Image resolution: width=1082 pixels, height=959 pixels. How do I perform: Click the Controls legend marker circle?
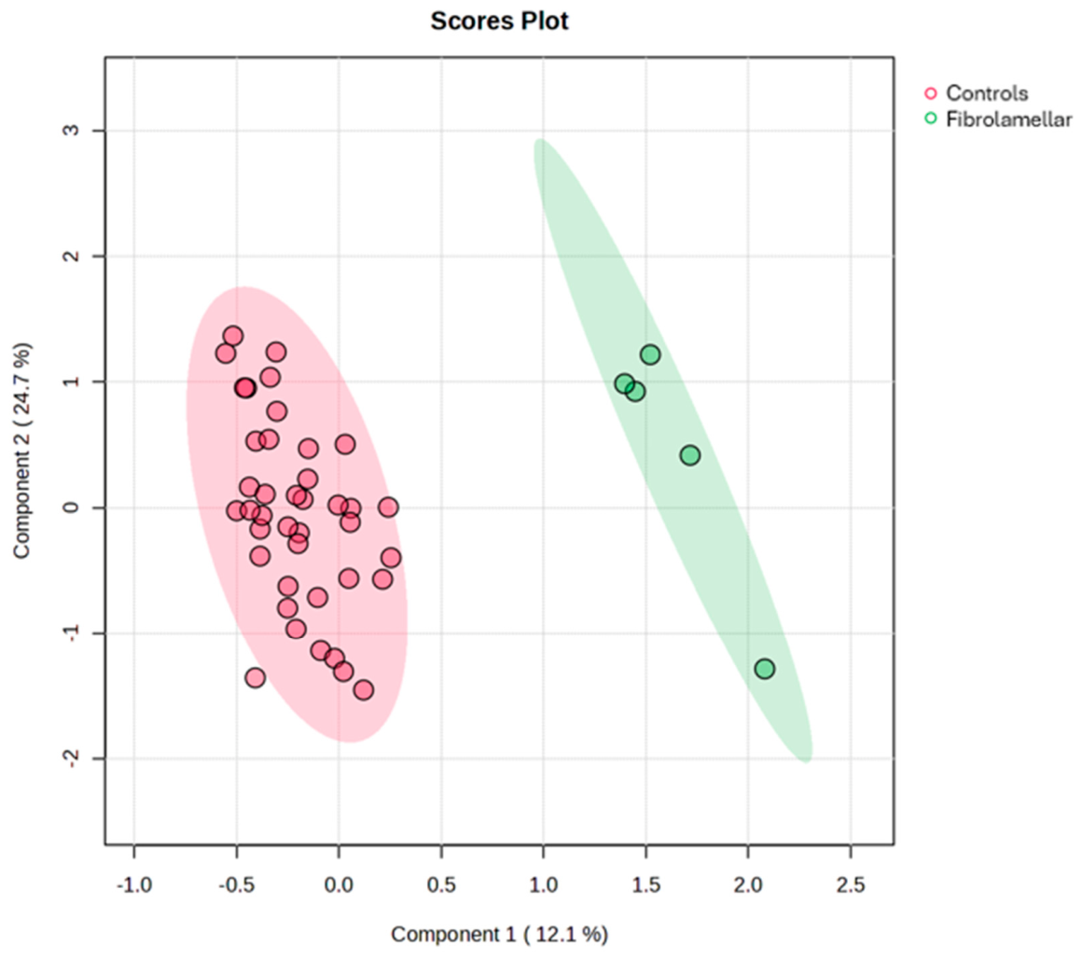930,93
